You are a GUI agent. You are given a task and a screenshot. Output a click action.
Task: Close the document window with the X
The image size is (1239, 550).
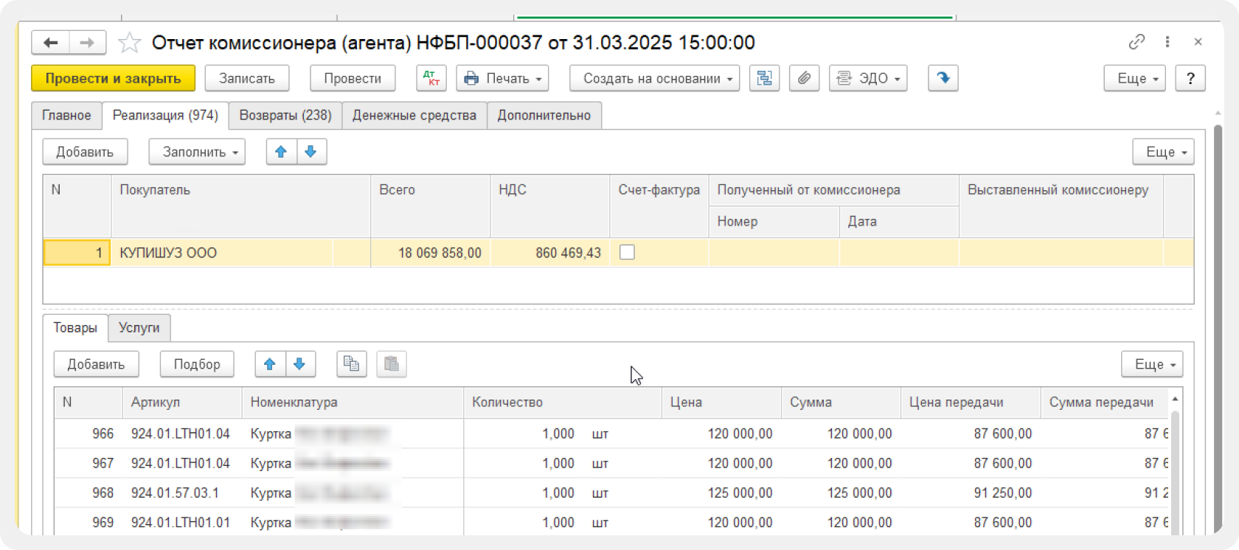pos(1198,42)
